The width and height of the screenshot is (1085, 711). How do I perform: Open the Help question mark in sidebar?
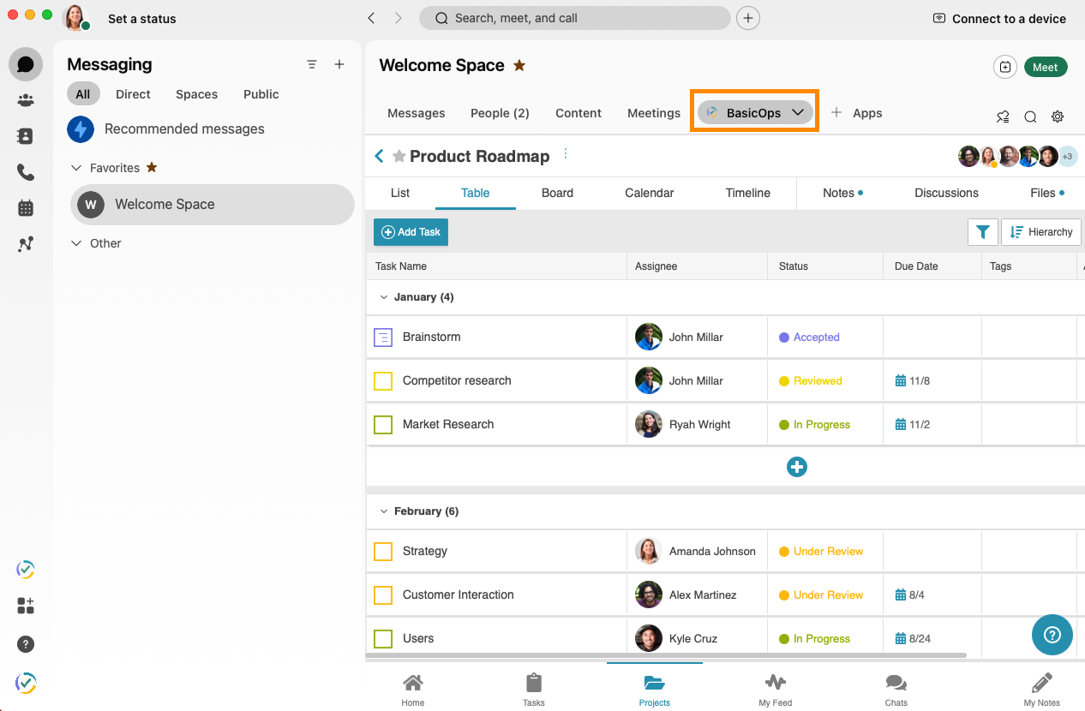pos(26,644)
